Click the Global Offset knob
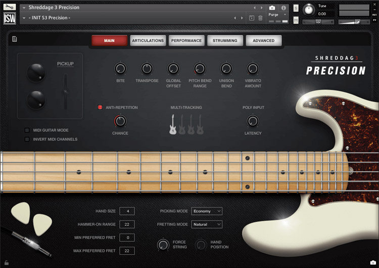The height and width of the screenshot is (268, 379). 173,69
